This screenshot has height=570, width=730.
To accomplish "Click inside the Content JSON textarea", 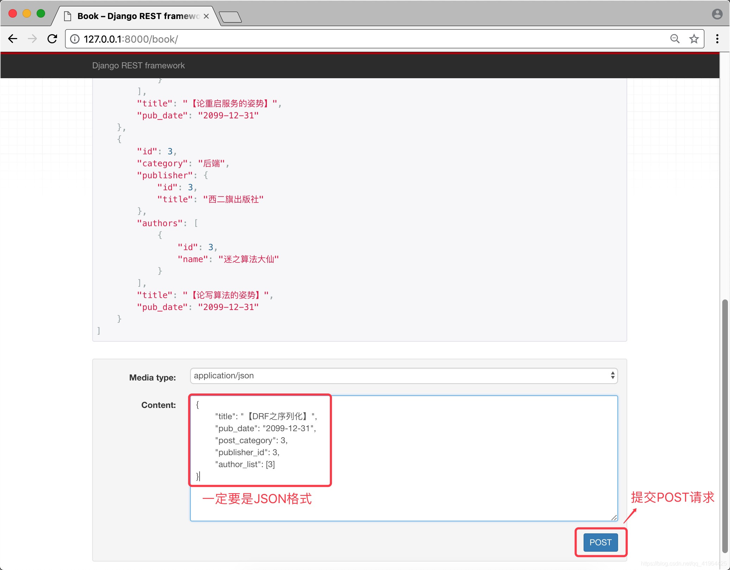I will click(404, 458).
